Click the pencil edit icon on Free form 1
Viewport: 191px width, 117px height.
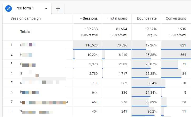pos(9,8)
